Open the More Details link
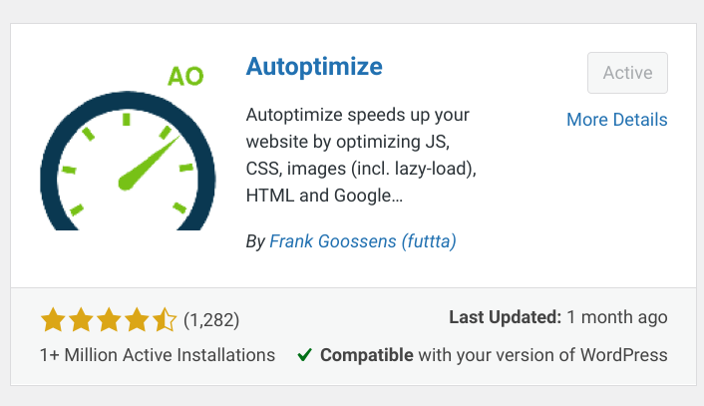 coord(617,120)
